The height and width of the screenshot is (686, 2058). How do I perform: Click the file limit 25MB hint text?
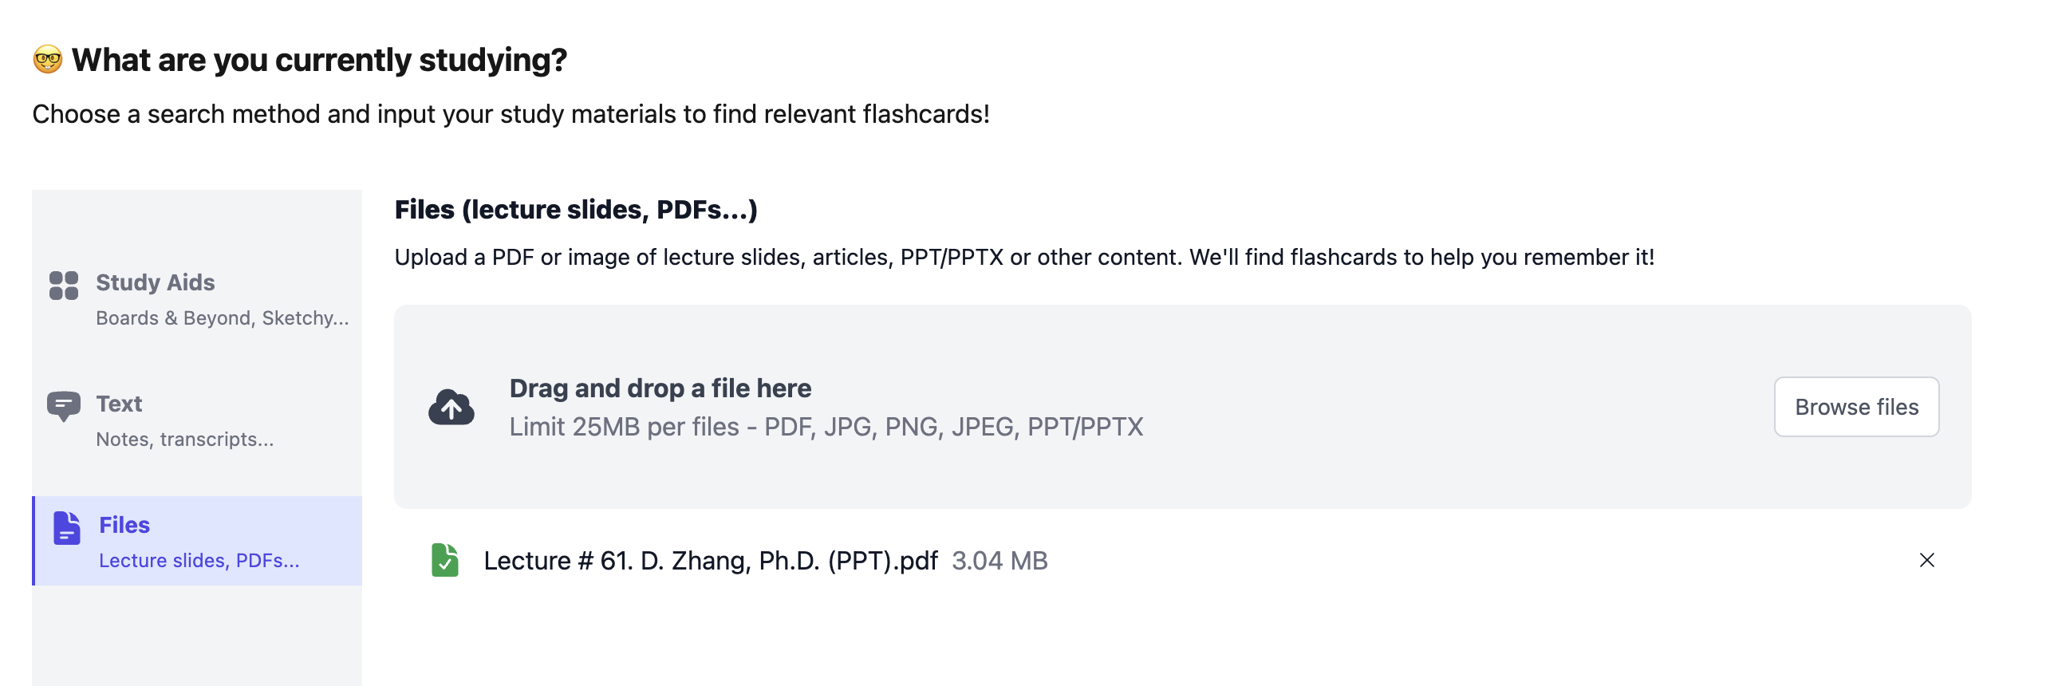826,427
